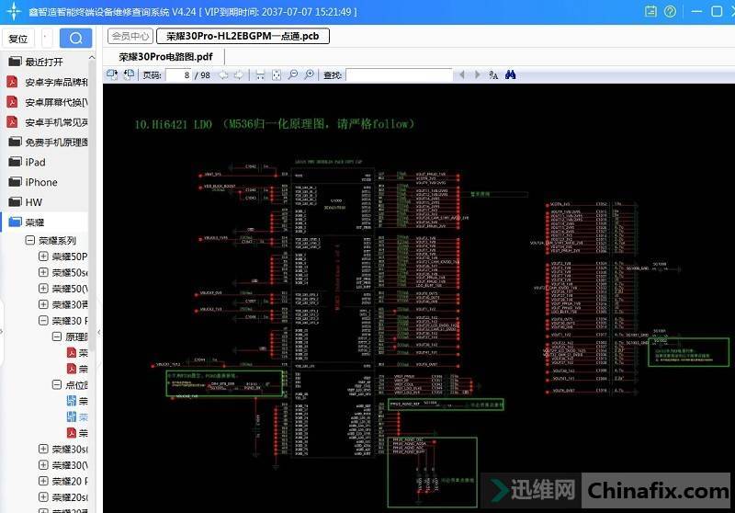Viewport: 735px width, 513px height.
Task: Click the zoom in magnifier icon
Action: pyautogui.click(x=310, y=74)
